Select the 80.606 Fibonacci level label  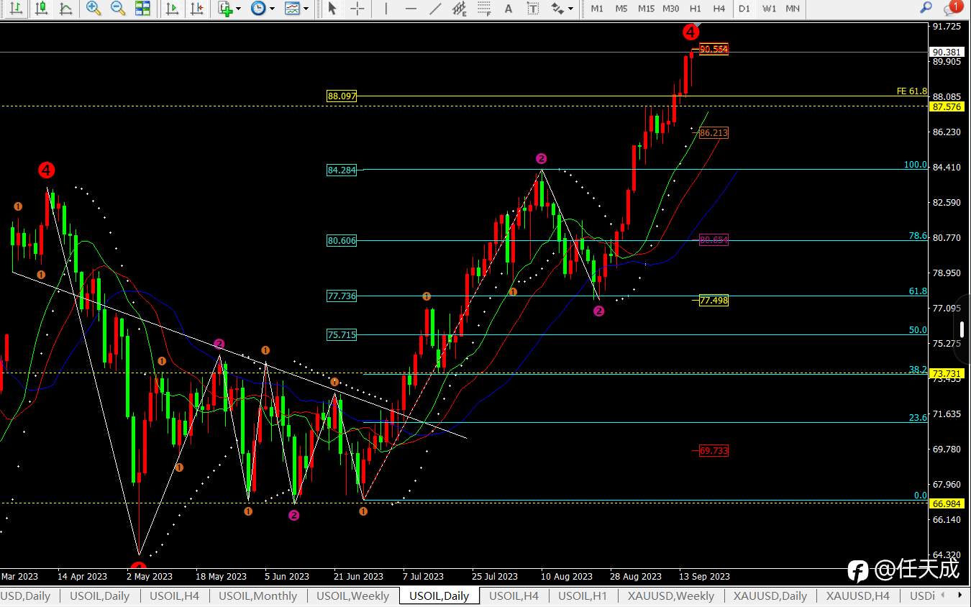342,241
